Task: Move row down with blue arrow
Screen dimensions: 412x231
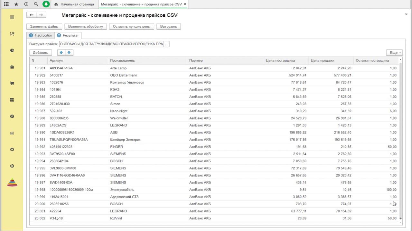Action: click(69, 53)
